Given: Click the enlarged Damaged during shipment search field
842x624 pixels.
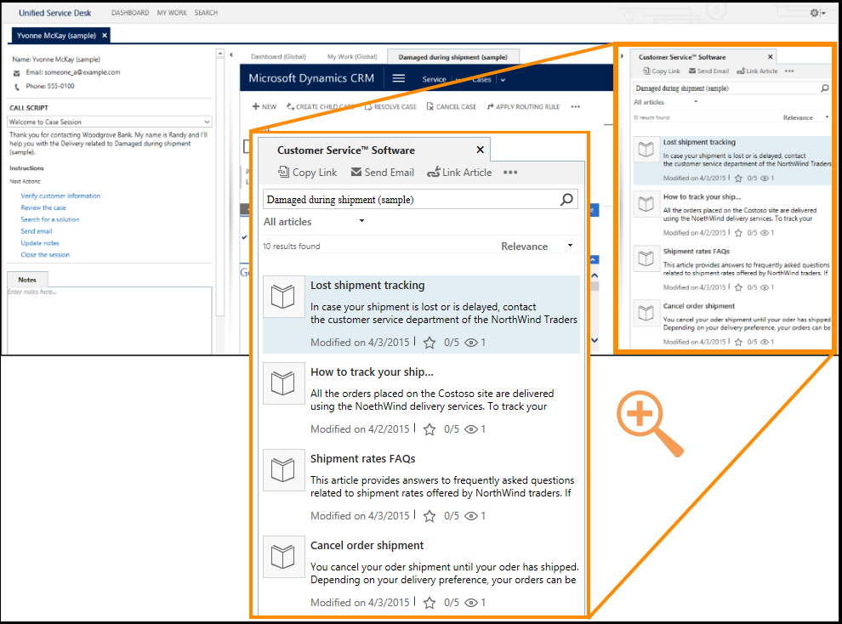Looking at the screenshot, I should click(420, 200).
